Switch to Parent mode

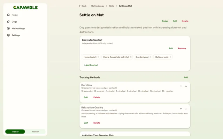click(x=35, y=132)
